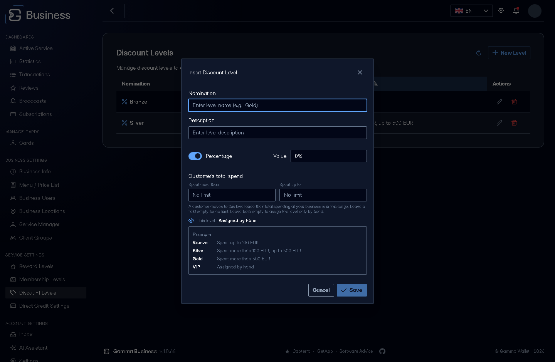Open Menu / Price List
555x362 pixels.
[46, 185]
